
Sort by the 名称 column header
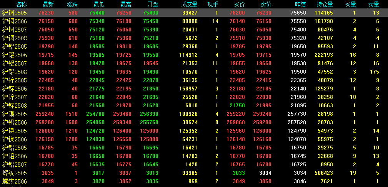[x=21, y=4]
